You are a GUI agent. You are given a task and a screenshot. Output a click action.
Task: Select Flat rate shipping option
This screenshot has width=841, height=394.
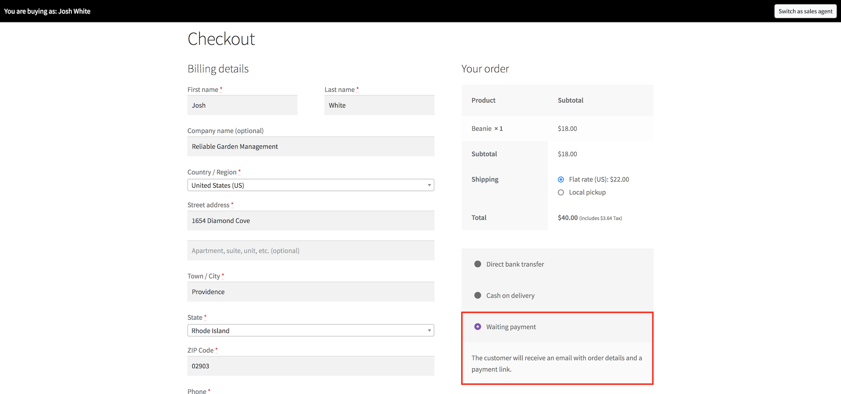tap(561, 179)
